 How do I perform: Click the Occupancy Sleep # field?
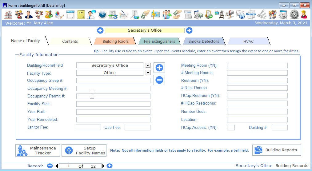tap(113, 81)
